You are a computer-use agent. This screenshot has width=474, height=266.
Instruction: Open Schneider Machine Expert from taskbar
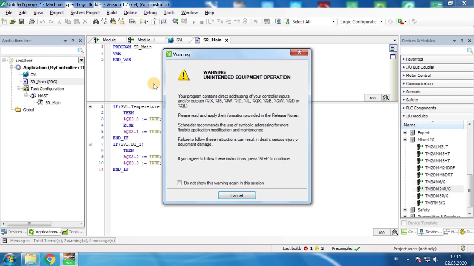pos(69,259)
